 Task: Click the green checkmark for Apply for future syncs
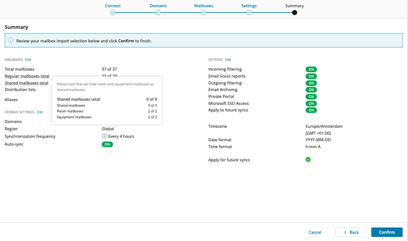click(x=308, y=159)
